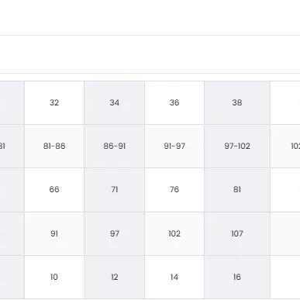Viewport: 300px width, 300px height.
Task: Select the cell showing 71
Action: pos(115,190)
